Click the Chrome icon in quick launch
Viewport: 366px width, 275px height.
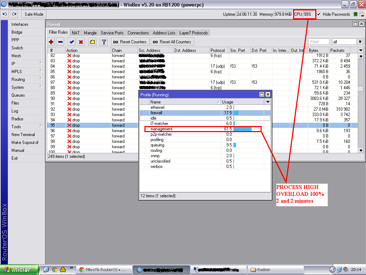tap(55, 270)
